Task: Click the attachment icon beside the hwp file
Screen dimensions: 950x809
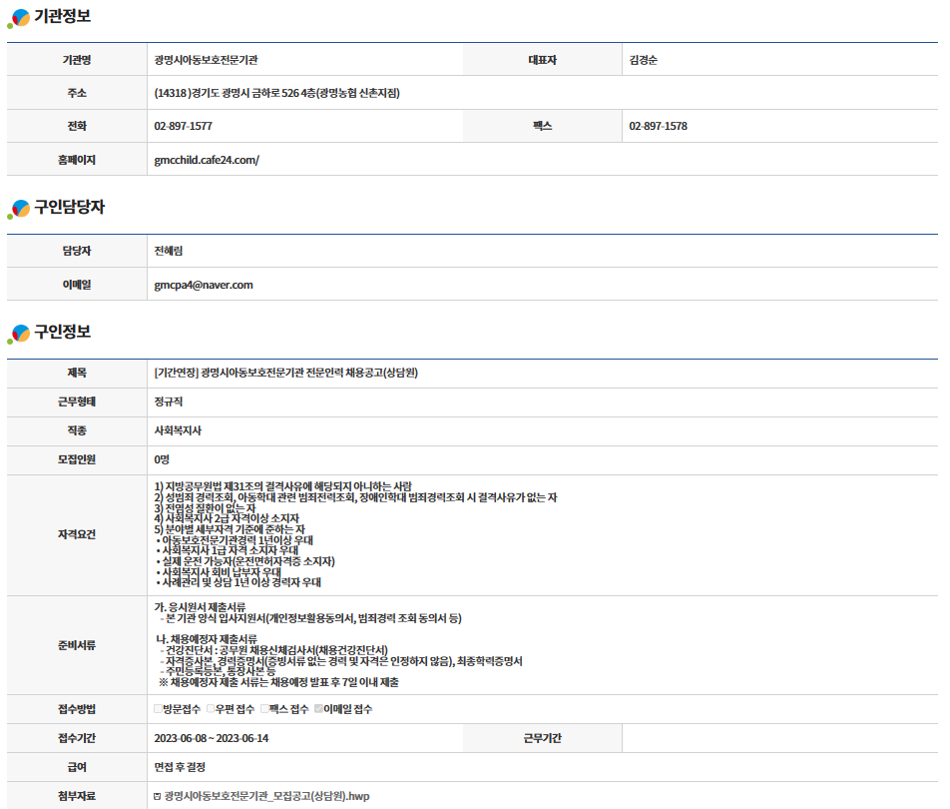Action: pos(158,796)
